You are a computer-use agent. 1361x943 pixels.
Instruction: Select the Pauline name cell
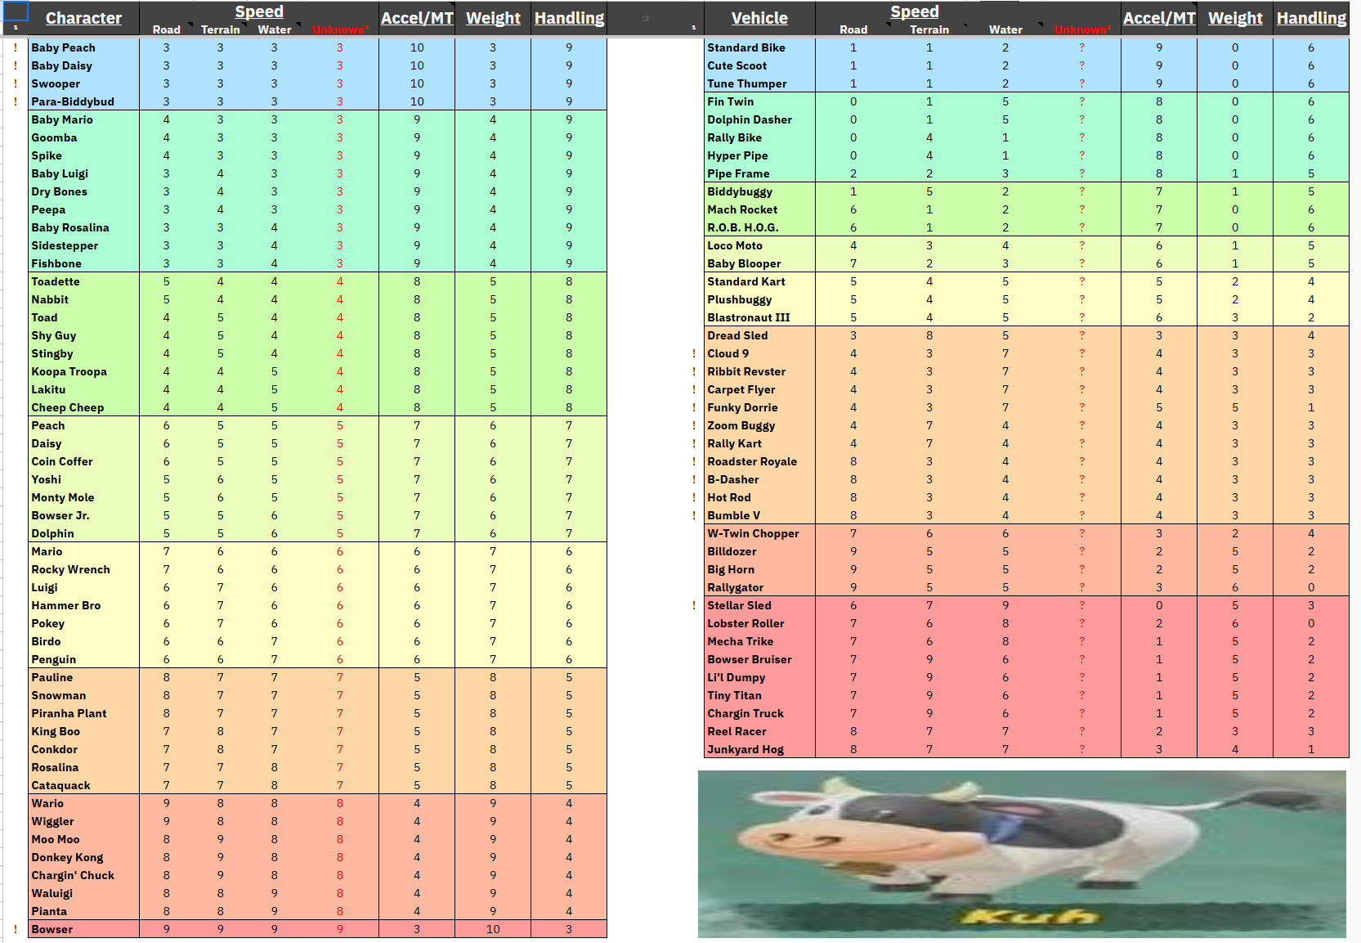click(x=83, y=677)
